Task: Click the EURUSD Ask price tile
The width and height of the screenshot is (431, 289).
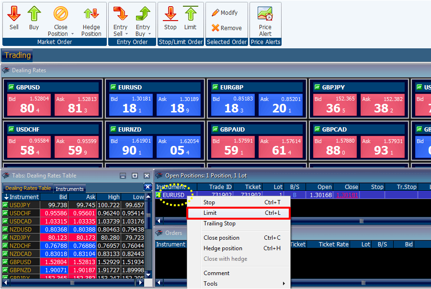Action: 177,105
